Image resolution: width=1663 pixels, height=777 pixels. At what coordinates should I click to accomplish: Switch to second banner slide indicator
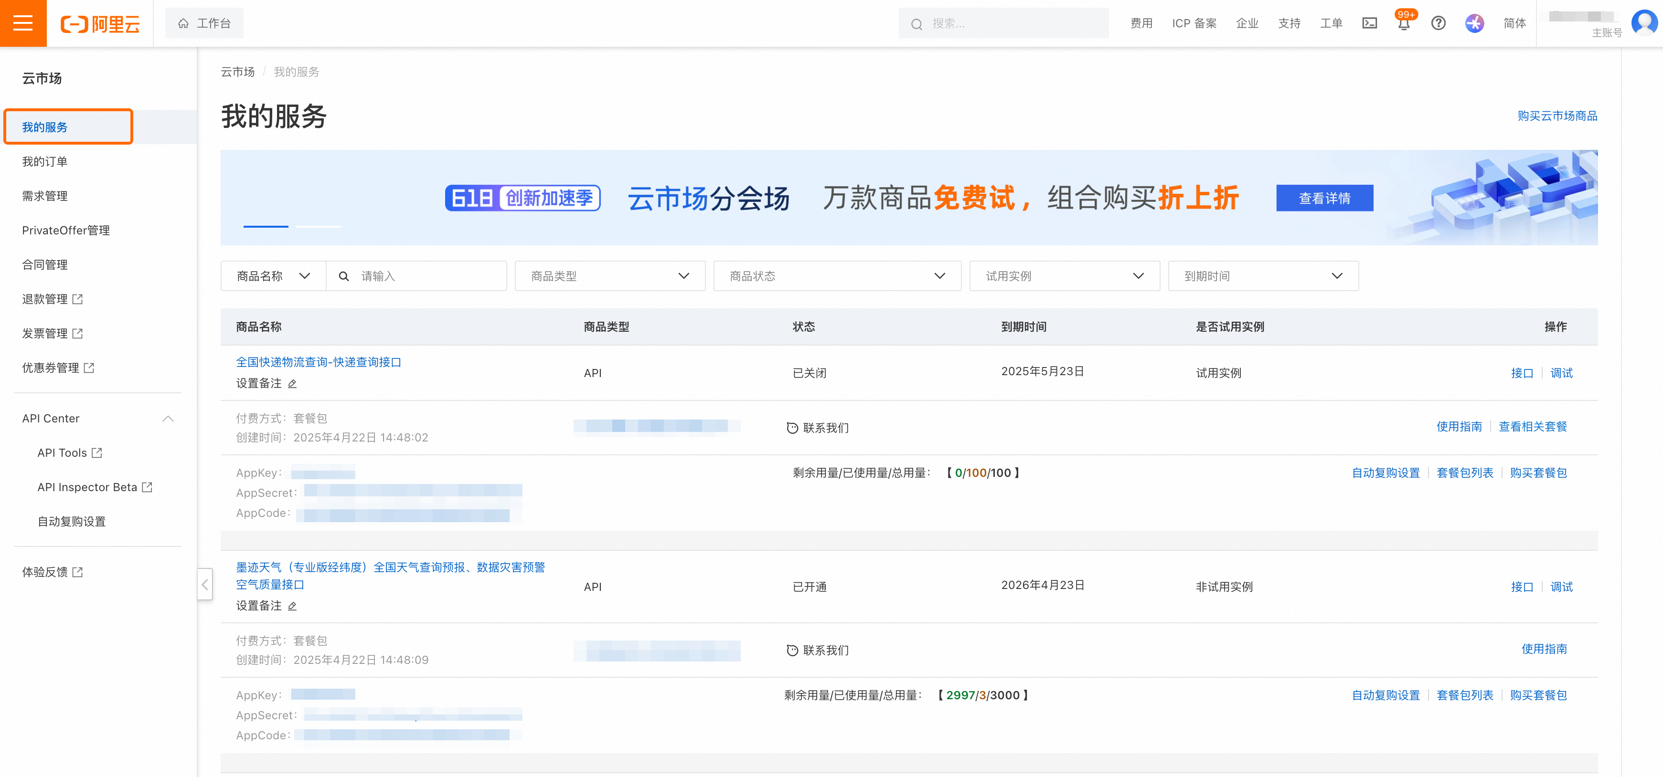point(318,227)
